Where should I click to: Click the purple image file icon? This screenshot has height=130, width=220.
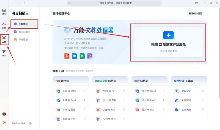click(x=90, y=56)
